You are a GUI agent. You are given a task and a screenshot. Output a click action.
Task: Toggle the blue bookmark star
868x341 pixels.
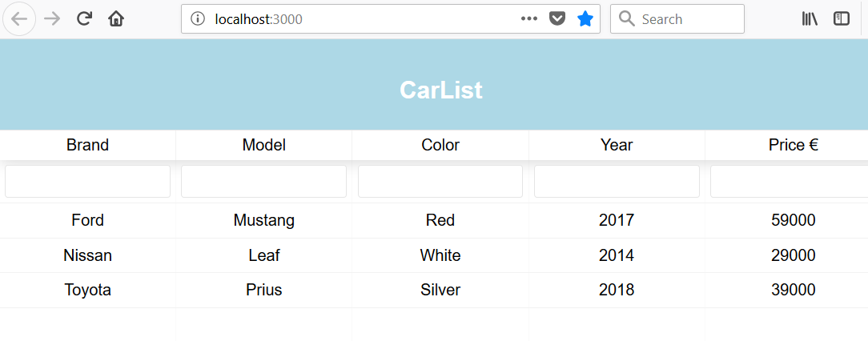click(x=585, y=19)
